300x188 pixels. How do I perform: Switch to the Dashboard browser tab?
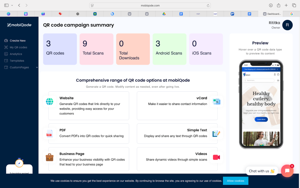(272, 14)
